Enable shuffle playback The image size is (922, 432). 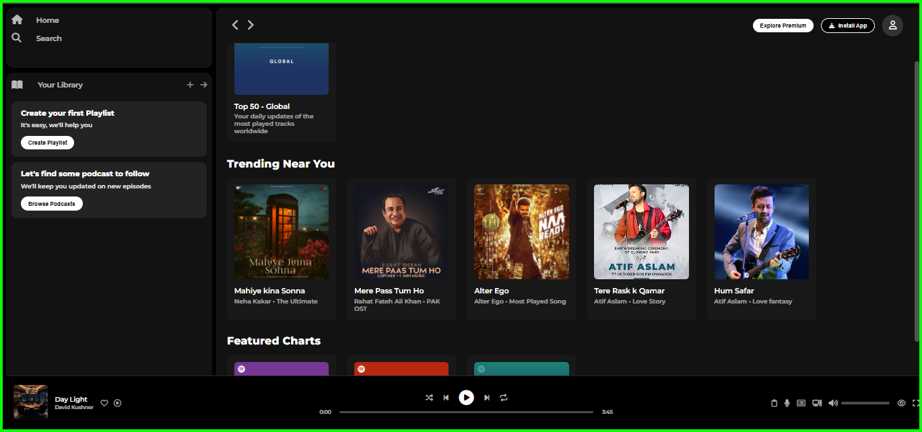(429, 398)
